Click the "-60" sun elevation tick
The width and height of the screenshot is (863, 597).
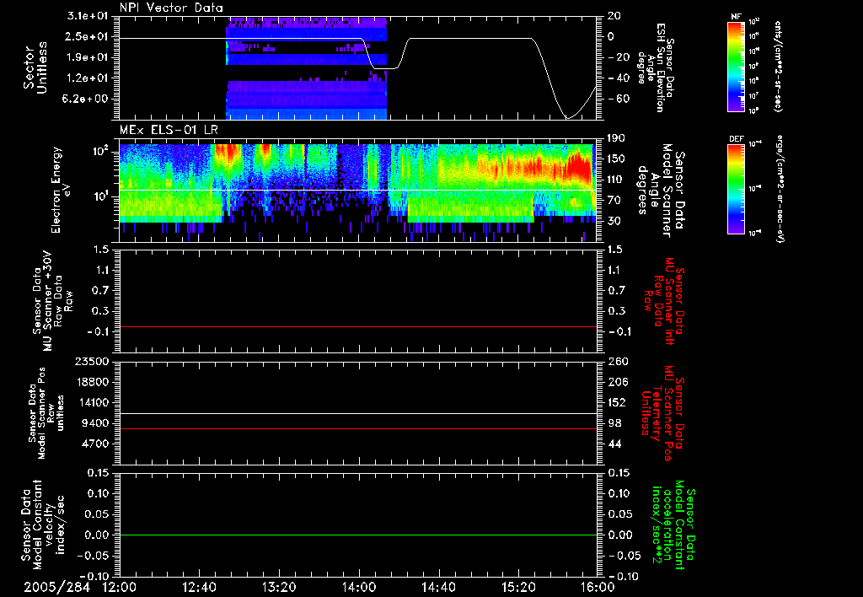pos(618,99)
